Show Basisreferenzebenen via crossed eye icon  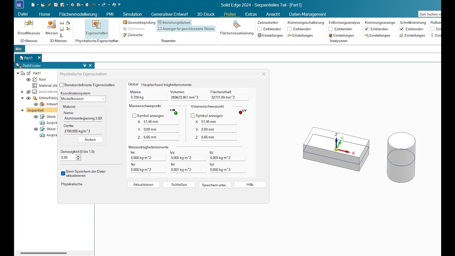point(28,92)
